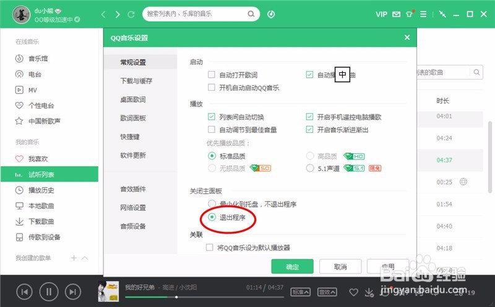This screenshot has width=495, height=307.
Task: Select 最小化到托盘 radio option
Action: coord(212,204)
